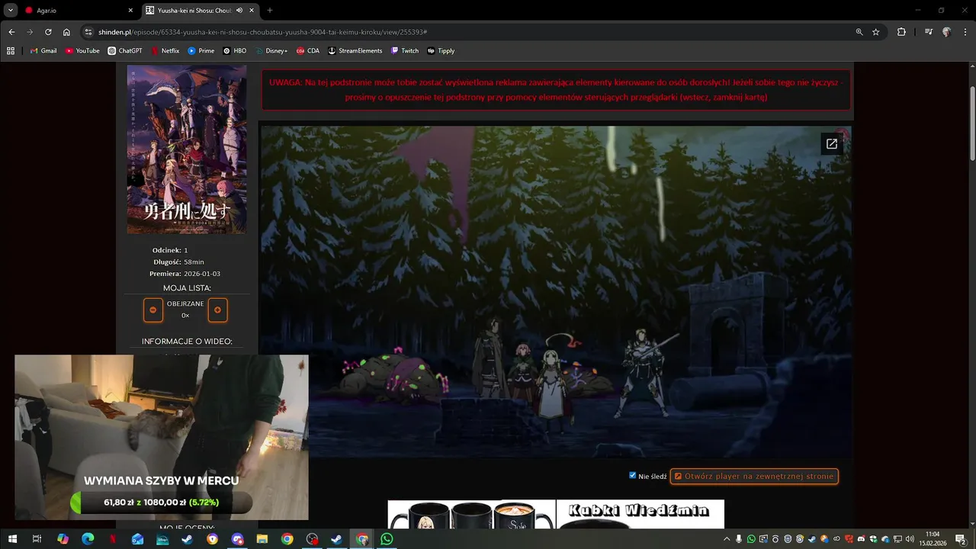This screenshot has height=549, width=976.
Task: Open Netflix app from taskbar
Action: [x=113, y=539]
